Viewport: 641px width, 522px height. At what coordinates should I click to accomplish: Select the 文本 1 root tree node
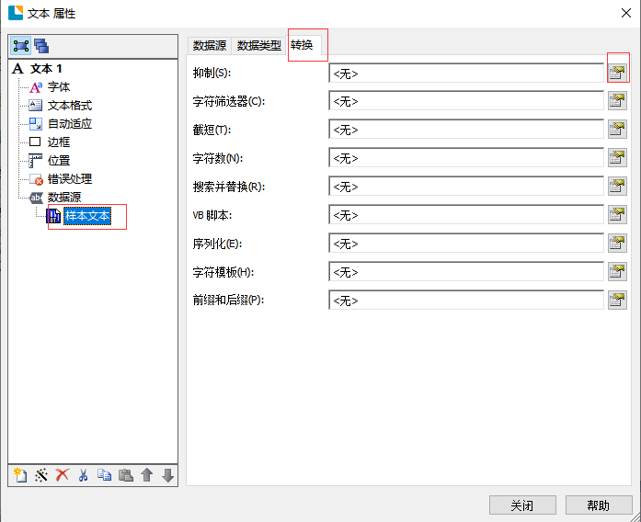click(46, 69)
